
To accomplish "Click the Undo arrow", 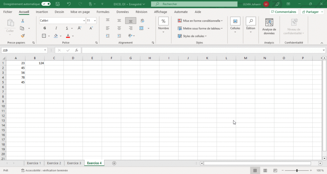I will (x=69, y=4).
